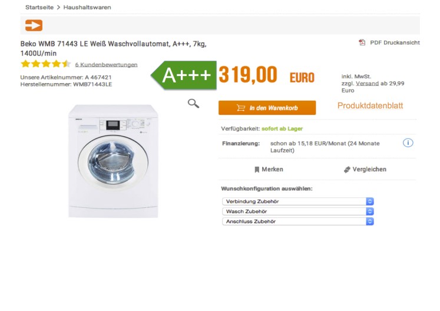The image size is (440, 311).
Task: Add to cart with In den Warenkorb
Action: (x=267, y=108)
